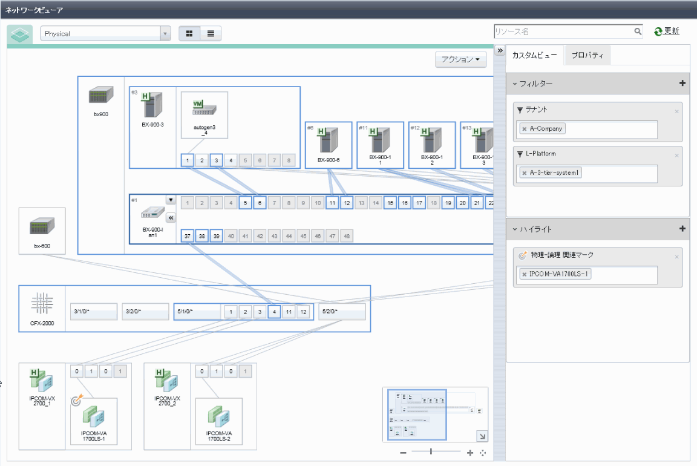Collapse the right side panel
The image size is (697, 466).
pyautogui.click(x=500, y=50)
